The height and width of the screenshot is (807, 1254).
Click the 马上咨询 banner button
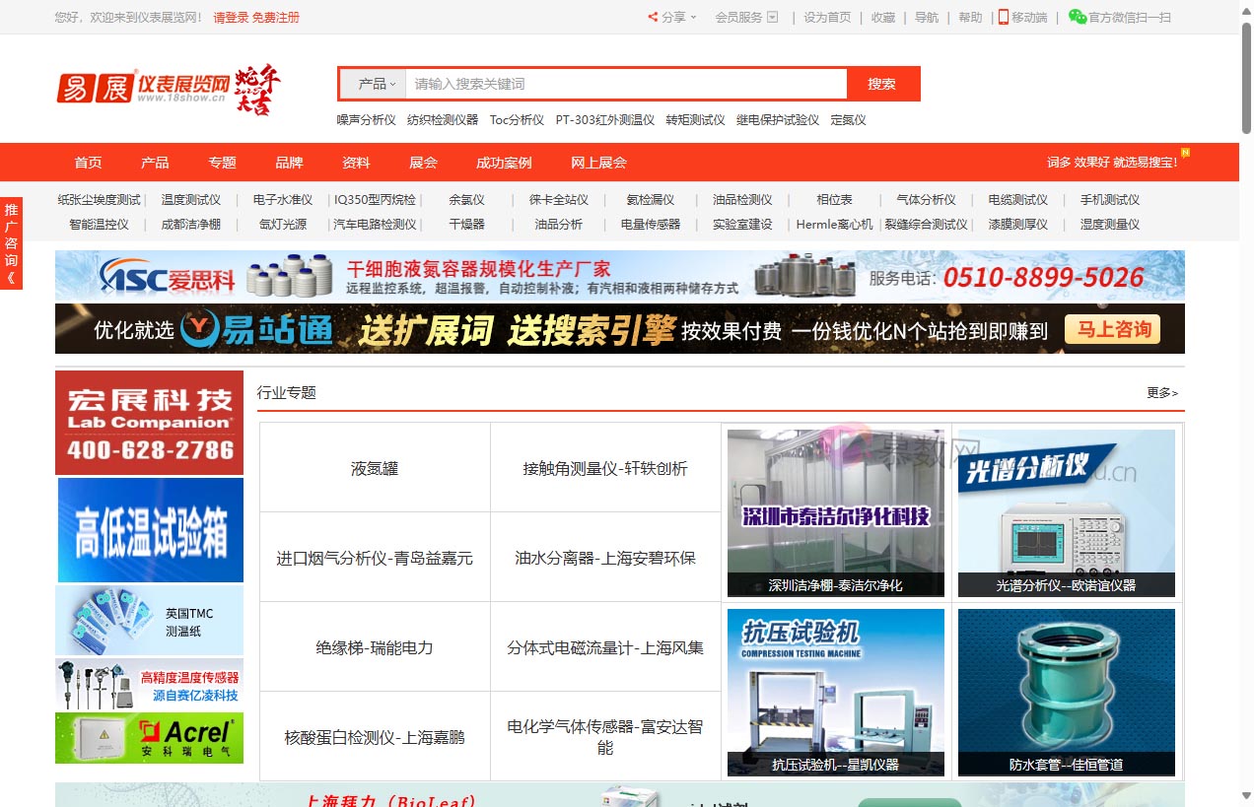(1112, 329)
